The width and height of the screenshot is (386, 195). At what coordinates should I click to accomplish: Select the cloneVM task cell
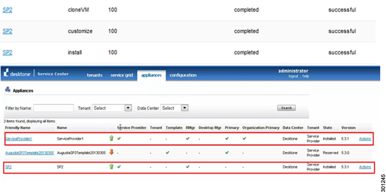coord(78,10)
